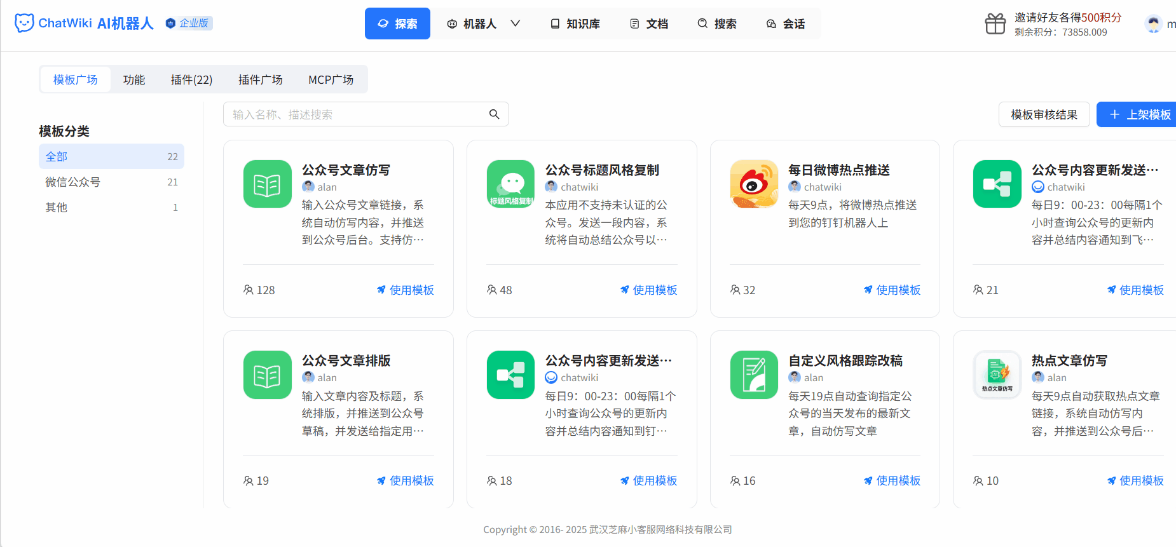Switch to the MCP广场 tab
Screen dimensions: 1176x547
tap(331, 79)
